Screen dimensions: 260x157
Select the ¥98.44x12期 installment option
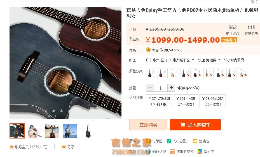tap(213, 101)
